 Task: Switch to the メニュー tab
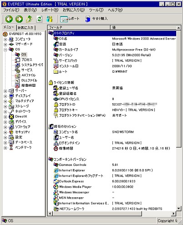[x=9, y=27]
